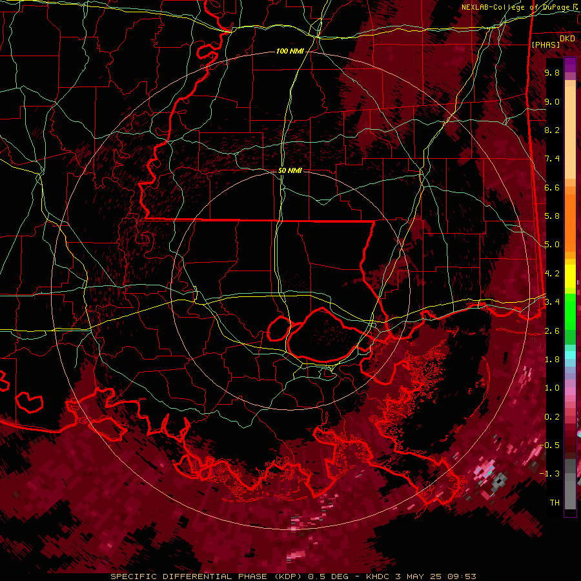Click the 9.8 value on the color scale
The width and height of the screenshot is (581, 581).
pyautogui.click(x=552, y=72)
